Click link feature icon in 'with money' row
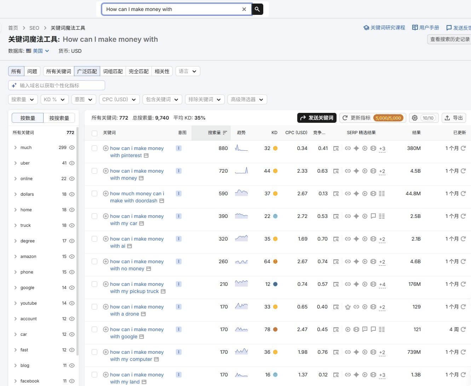 (348, 171)
